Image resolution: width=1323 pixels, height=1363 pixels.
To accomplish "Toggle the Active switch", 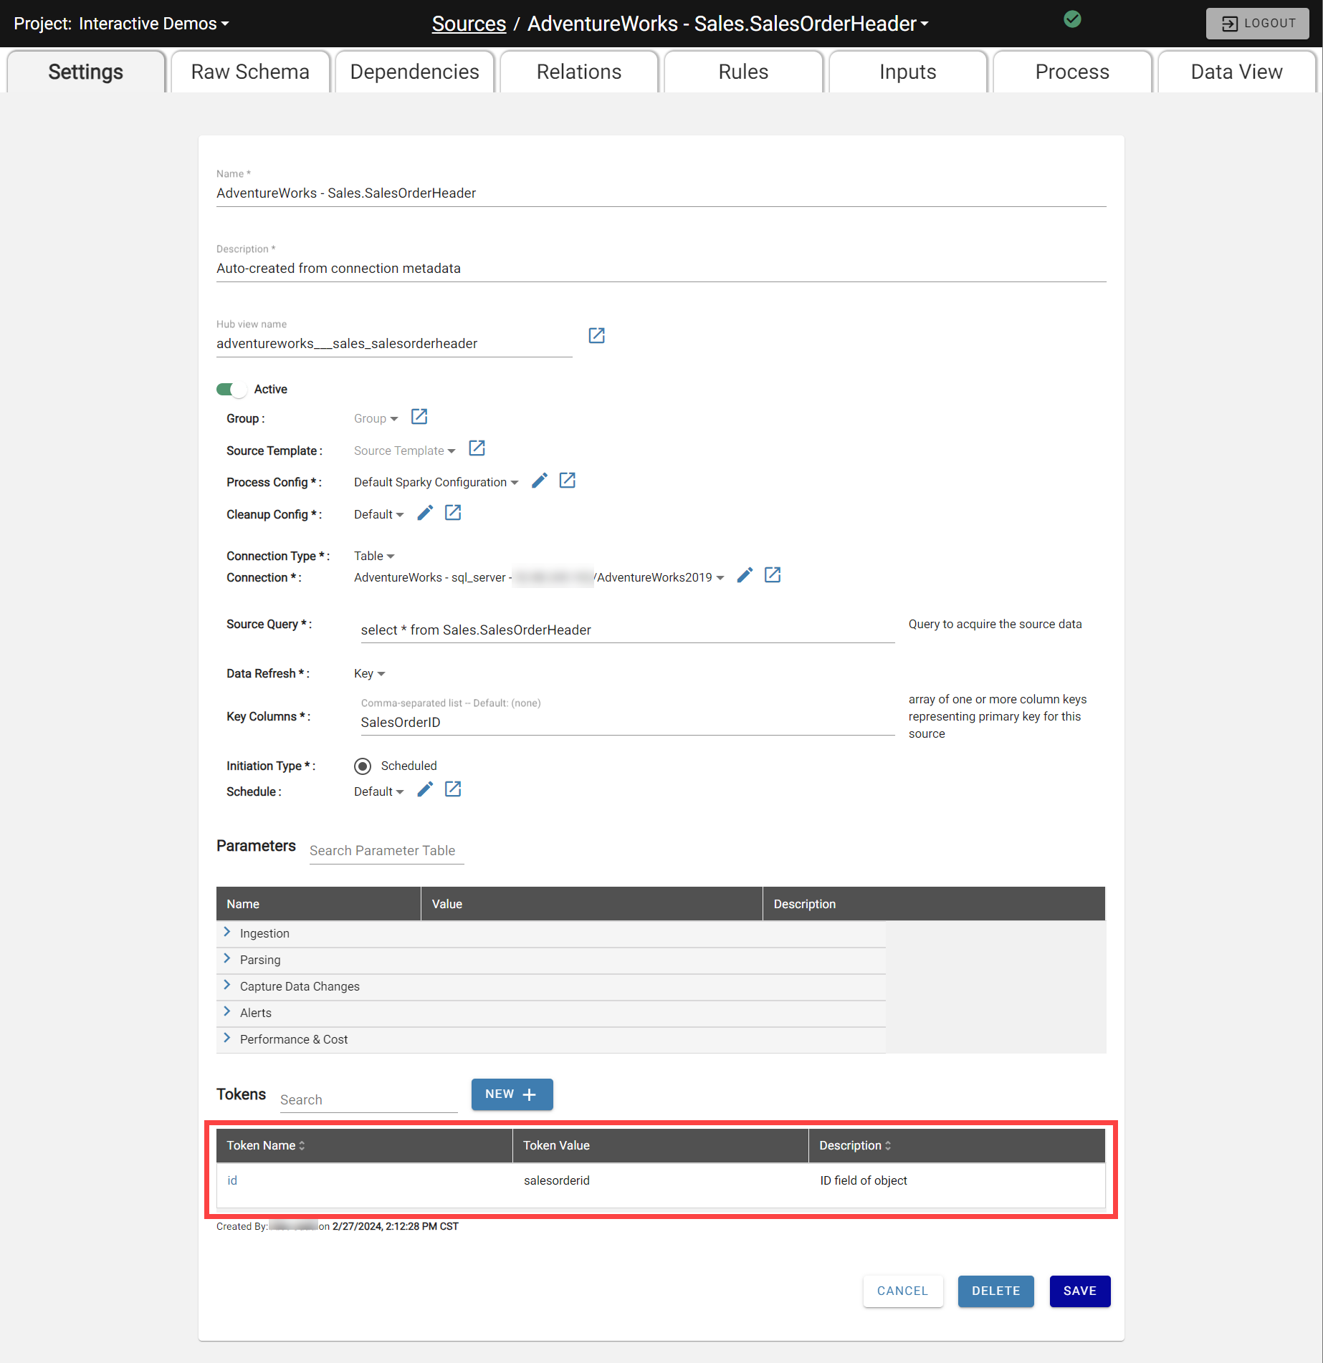I will tap(231, 389).
